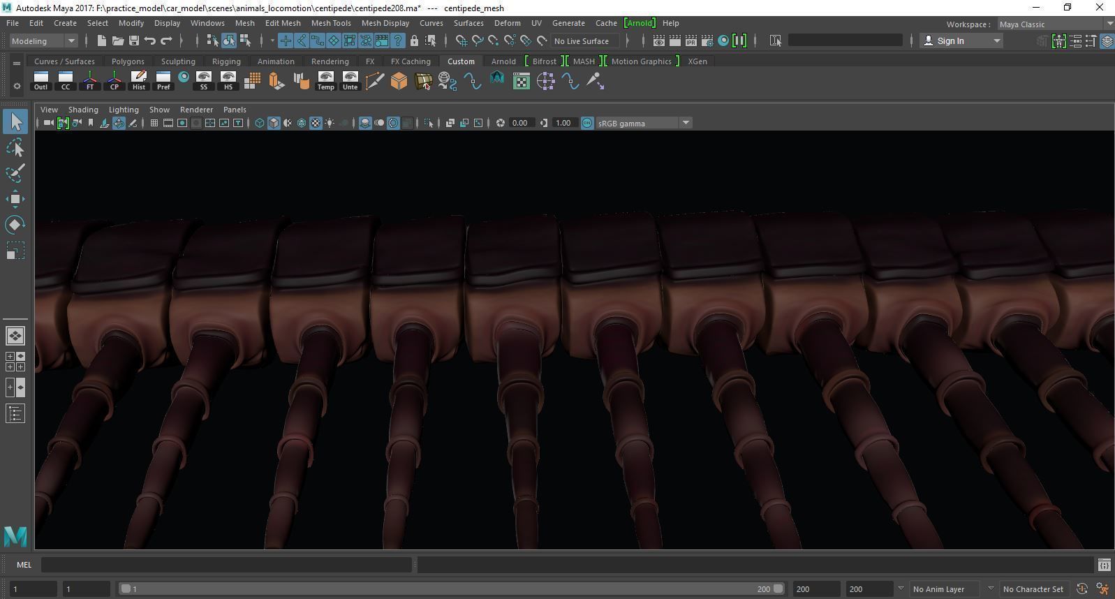
Task: Open Outliner shelf button labeled Outl
Action: [40, 81]
